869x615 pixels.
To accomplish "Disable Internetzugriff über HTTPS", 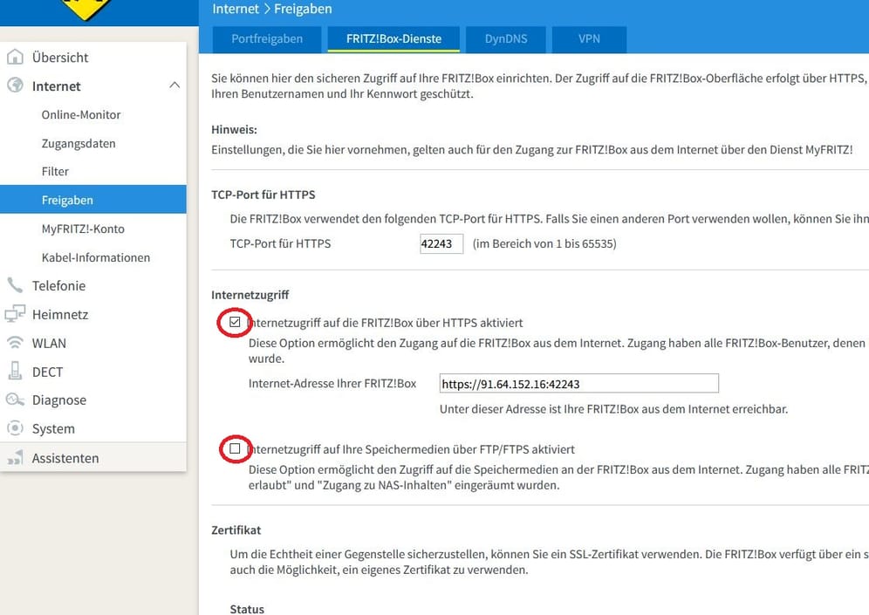I will click(234, 322).
